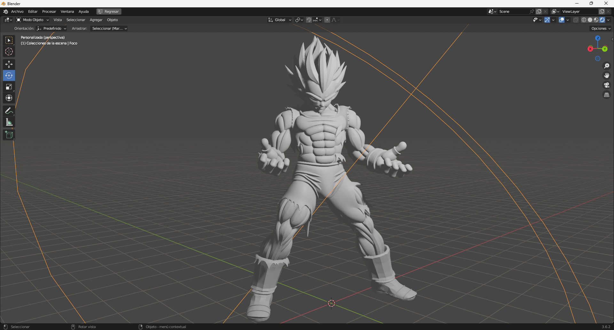Select the Measure tool
The image size is (614, 330).
pos(9,122)
